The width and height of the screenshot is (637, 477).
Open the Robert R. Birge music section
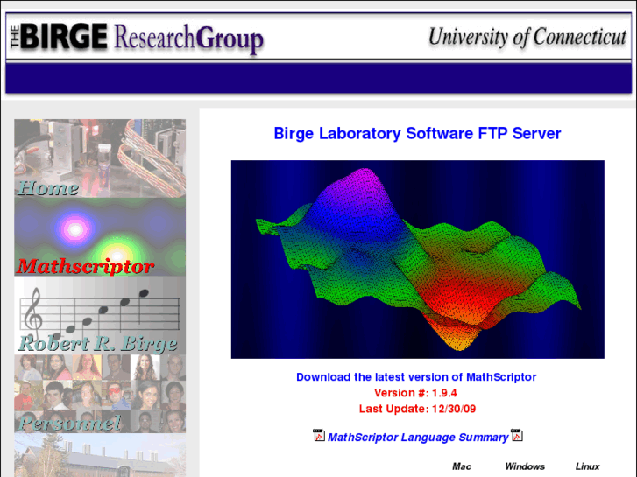(100, 315)
